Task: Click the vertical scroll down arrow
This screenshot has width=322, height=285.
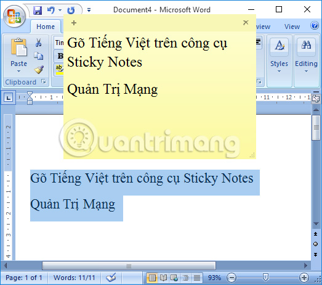Action: click(x=316, y=224)
